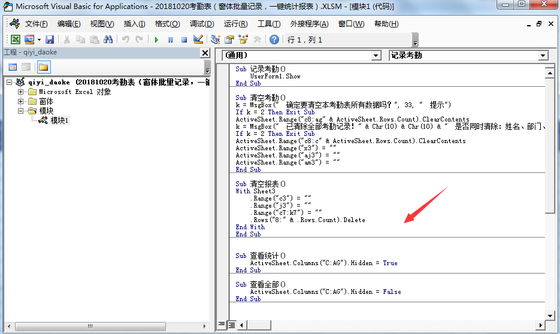Screen dimensions: 560x334
Task: Click the 'Sub 查看统计()' code line
Action: tap(261, 256)
